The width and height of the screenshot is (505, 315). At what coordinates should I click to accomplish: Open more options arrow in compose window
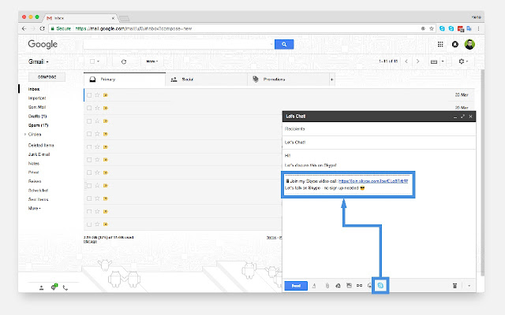click(x=469, y=285)
